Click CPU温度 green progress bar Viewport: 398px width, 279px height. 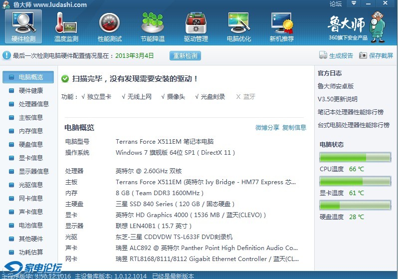tap(355, 157)
